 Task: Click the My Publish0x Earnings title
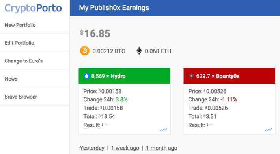[x=114, y=8]
